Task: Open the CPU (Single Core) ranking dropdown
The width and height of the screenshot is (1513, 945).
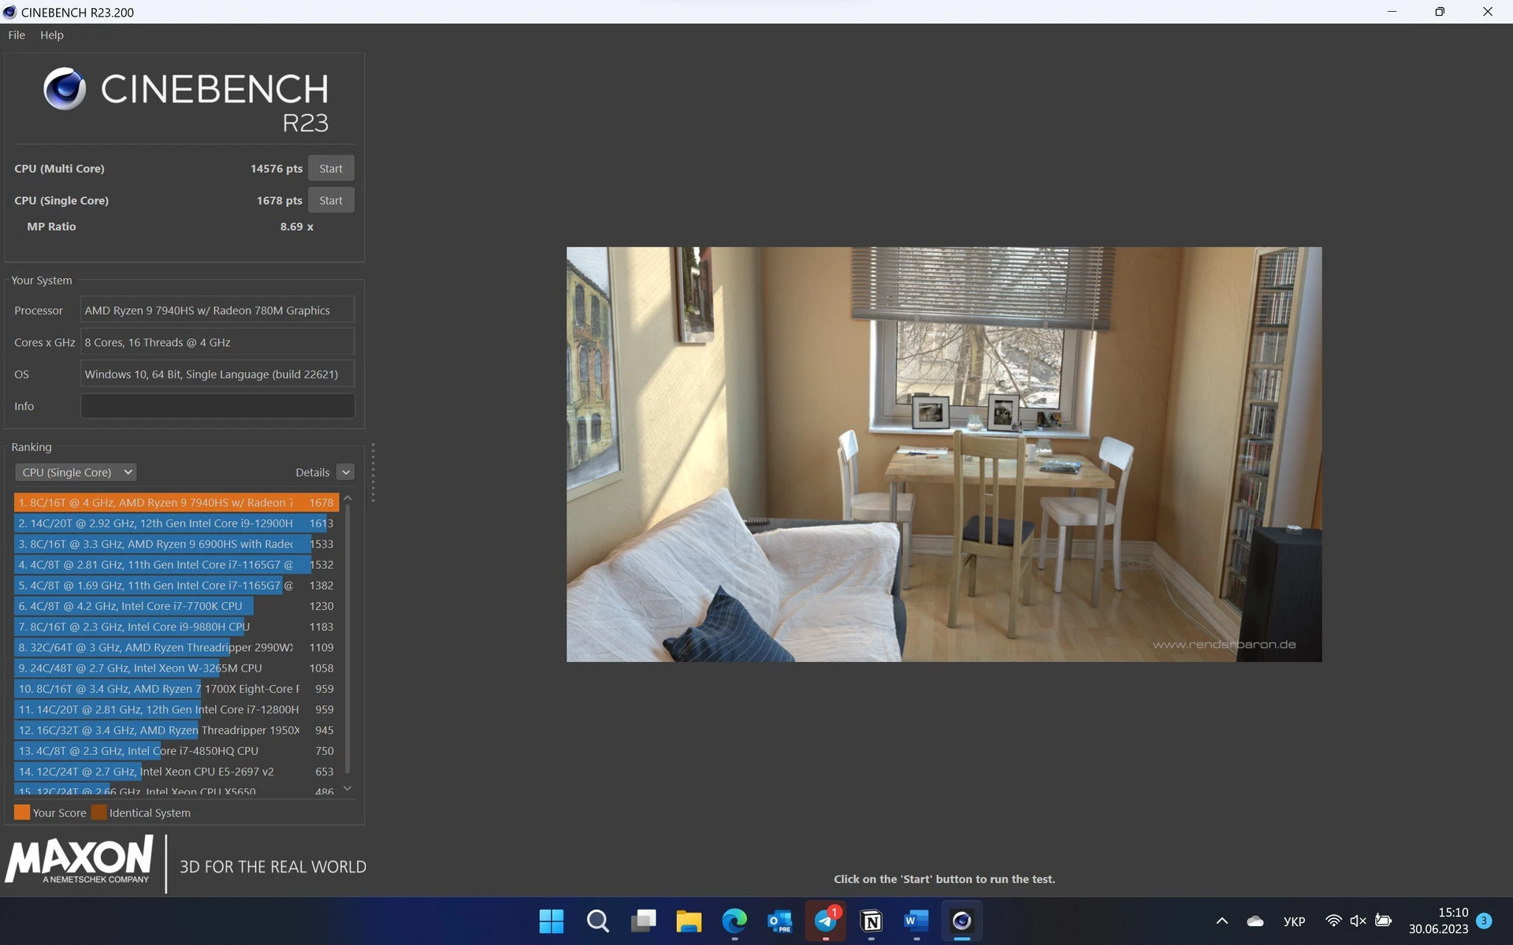Action: coord(76,472)
